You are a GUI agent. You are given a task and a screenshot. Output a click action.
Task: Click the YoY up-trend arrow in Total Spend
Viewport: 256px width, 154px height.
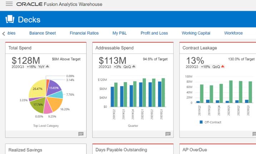[x=47, y=66]
